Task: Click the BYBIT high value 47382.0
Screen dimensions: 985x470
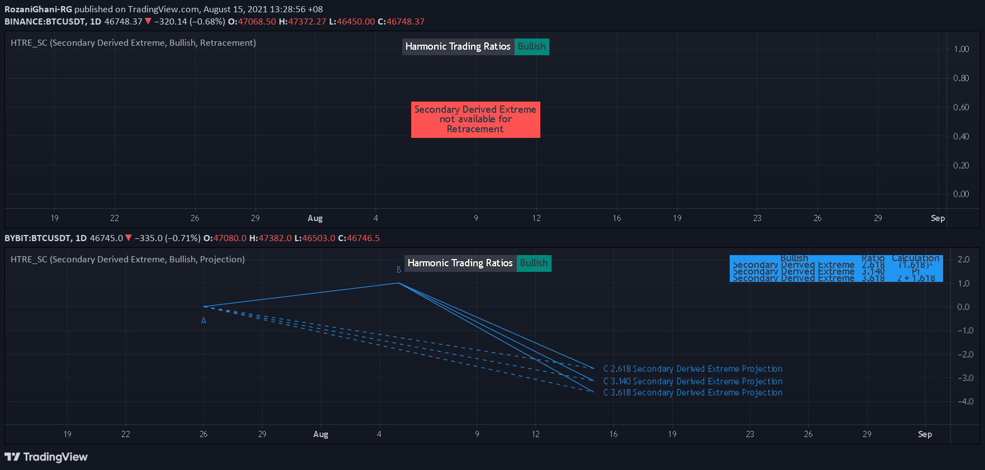Action: pos(275,238)
